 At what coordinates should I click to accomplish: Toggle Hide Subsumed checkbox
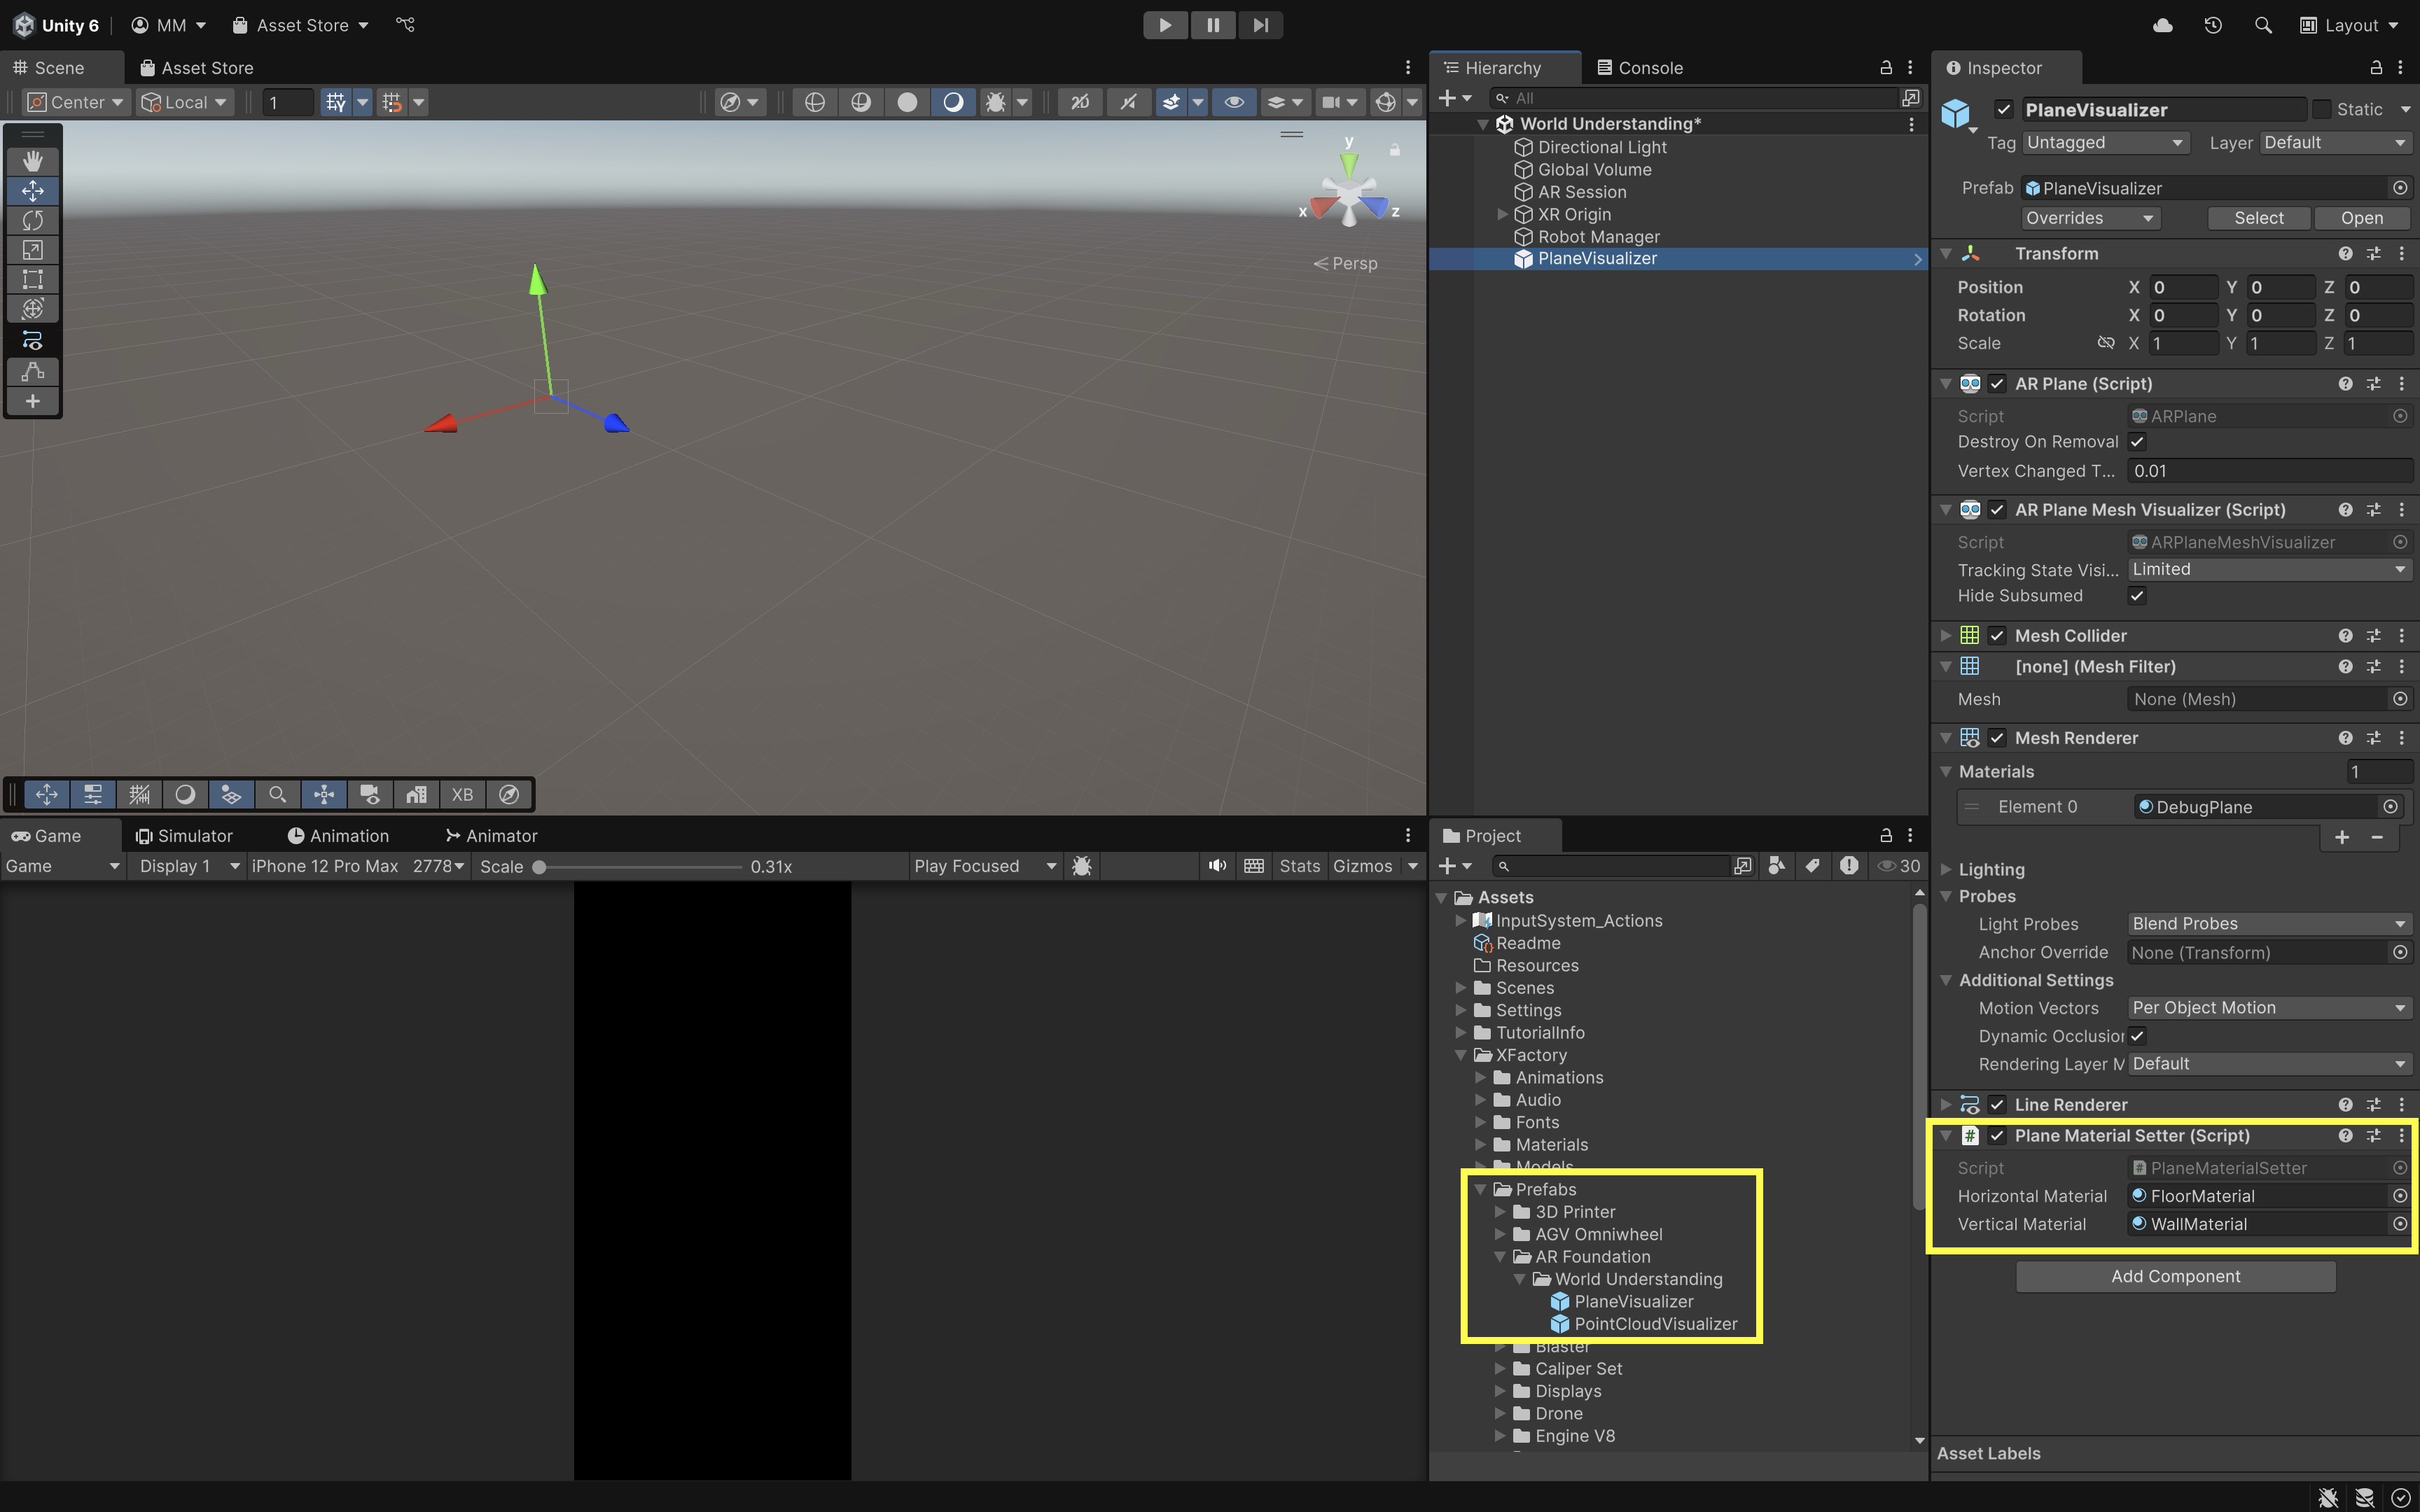(2137, 596)
